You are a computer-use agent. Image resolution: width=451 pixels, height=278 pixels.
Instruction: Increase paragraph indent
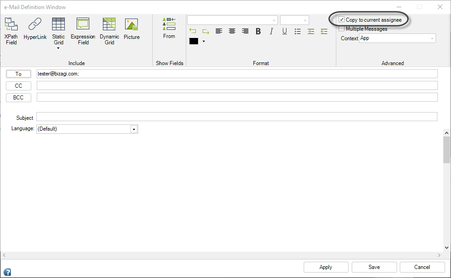point(311,31)
